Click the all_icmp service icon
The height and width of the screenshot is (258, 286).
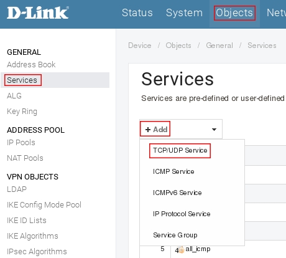click(x=180, y=250)
